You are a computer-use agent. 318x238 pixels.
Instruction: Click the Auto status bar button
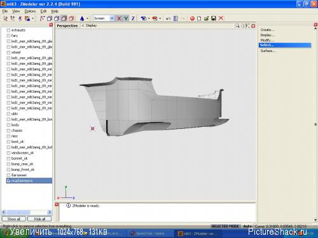247,226
